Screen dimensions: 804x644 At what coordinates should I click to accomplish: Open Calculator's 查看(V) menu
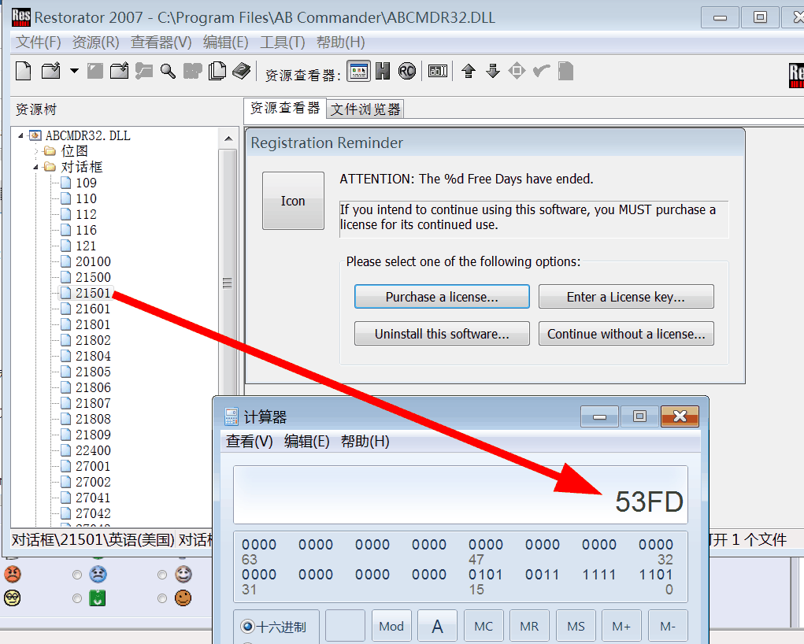click(249, 442)
